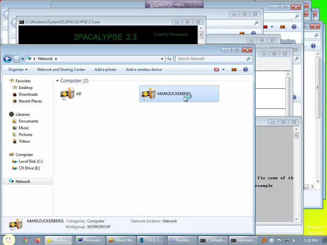Click the orange magnifier tray icon
The image size is (327, 245).
click(x=264, y=241)
